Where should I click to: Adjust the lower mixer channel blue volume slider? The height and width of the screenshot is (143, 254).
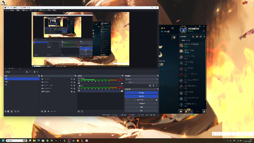(x=102, y=91)
